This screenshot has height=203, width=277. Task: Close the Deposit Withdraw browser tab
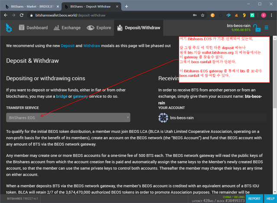[x=117, y=6]
